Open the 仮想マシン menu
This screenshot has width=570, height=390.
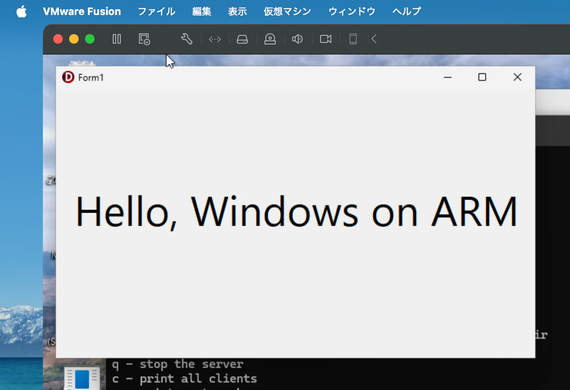tap(288, 12)
